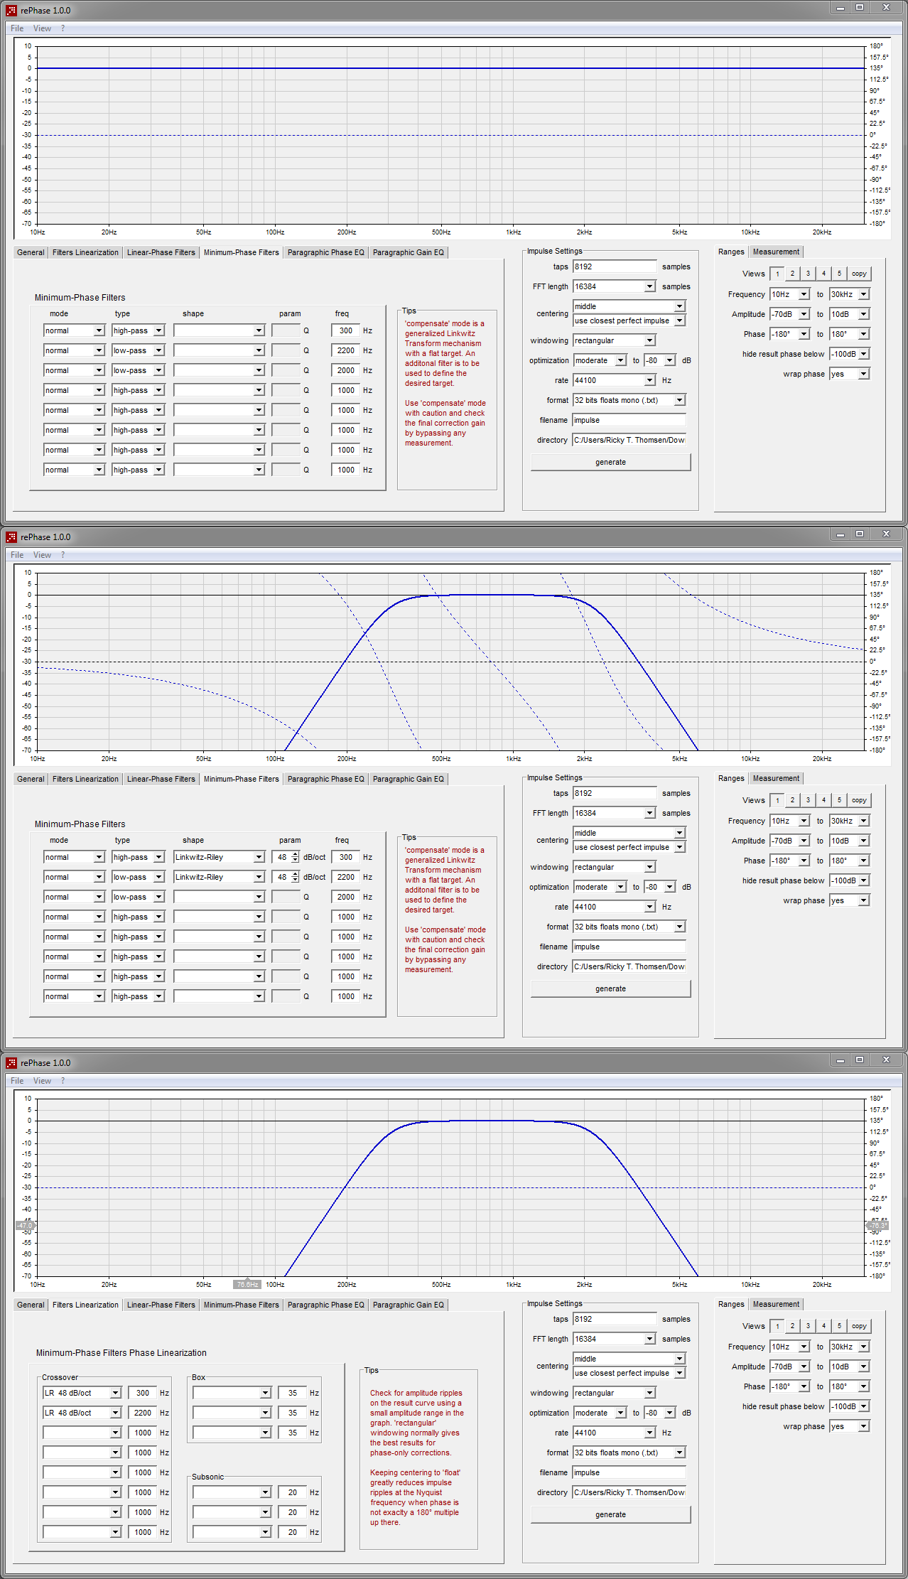The width and height of the screenshot is (908, 1579).
Task: Click left amplitude marker on bottom window graph
Action: (25, 1226)
